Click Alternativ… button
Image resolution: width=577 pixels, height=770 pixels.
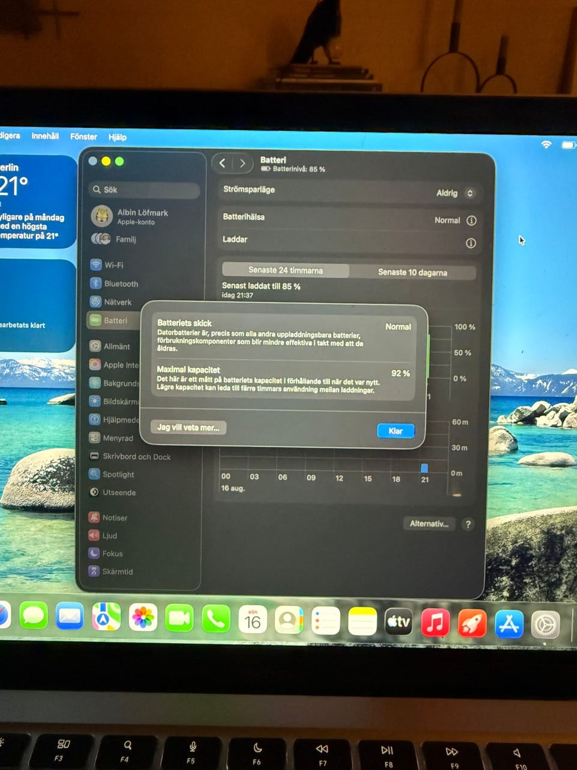point(429,523)
